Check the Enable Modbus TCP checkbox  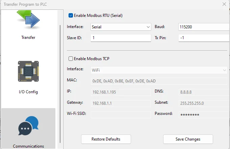71,59
